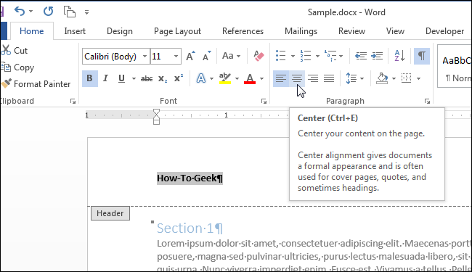
Task: Click the Cut button
Action: (x=14, y=50)
